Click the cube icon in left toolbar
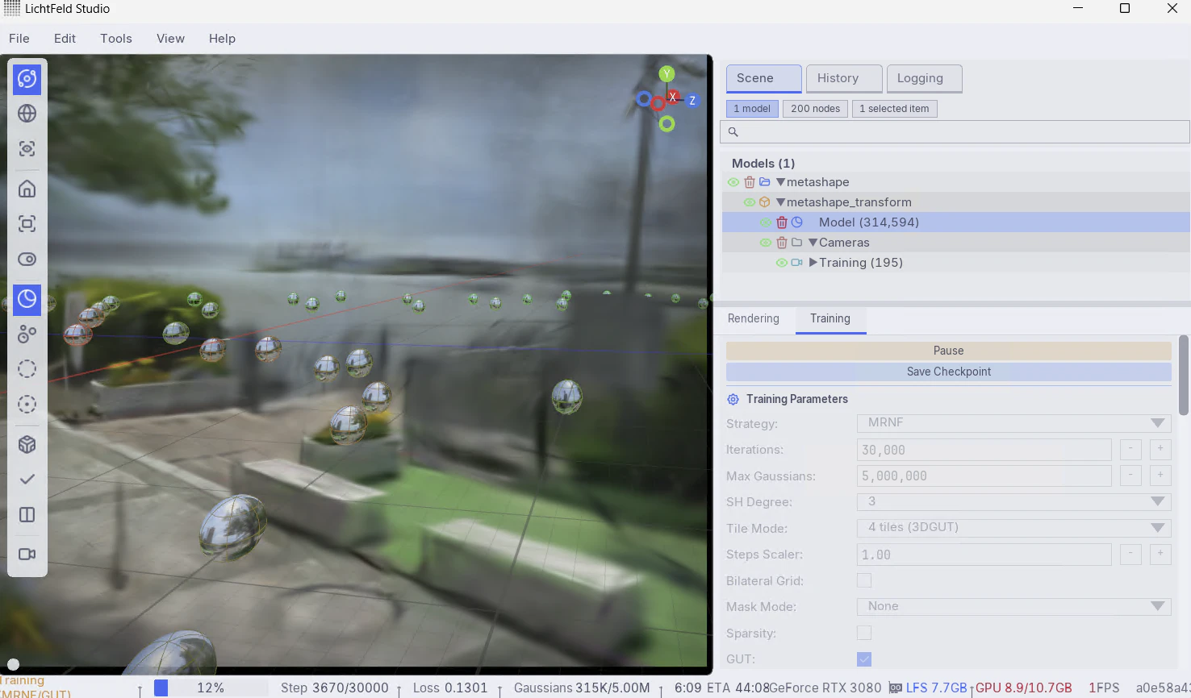The width and height of the screenshot is (1191, 698). pyautogui.click(x=27, y=444)
